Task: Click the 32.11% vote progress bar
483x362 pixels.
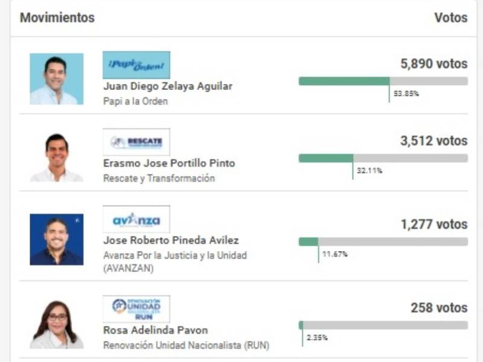Action: point(383,158)
